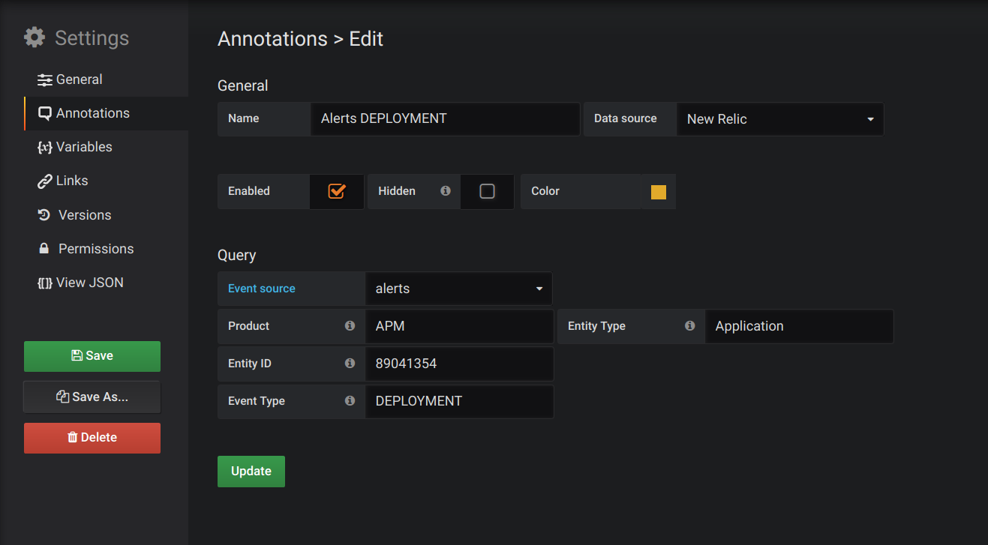Click the Settings gear icon
The height and width of the screenshot is (545, 988).
pyautogui.click(x=35, y=37)
